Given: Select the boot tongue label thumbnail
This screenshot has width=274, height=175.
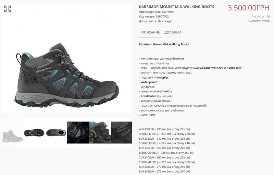Looking at the screenshot, I should coord(100,133).
